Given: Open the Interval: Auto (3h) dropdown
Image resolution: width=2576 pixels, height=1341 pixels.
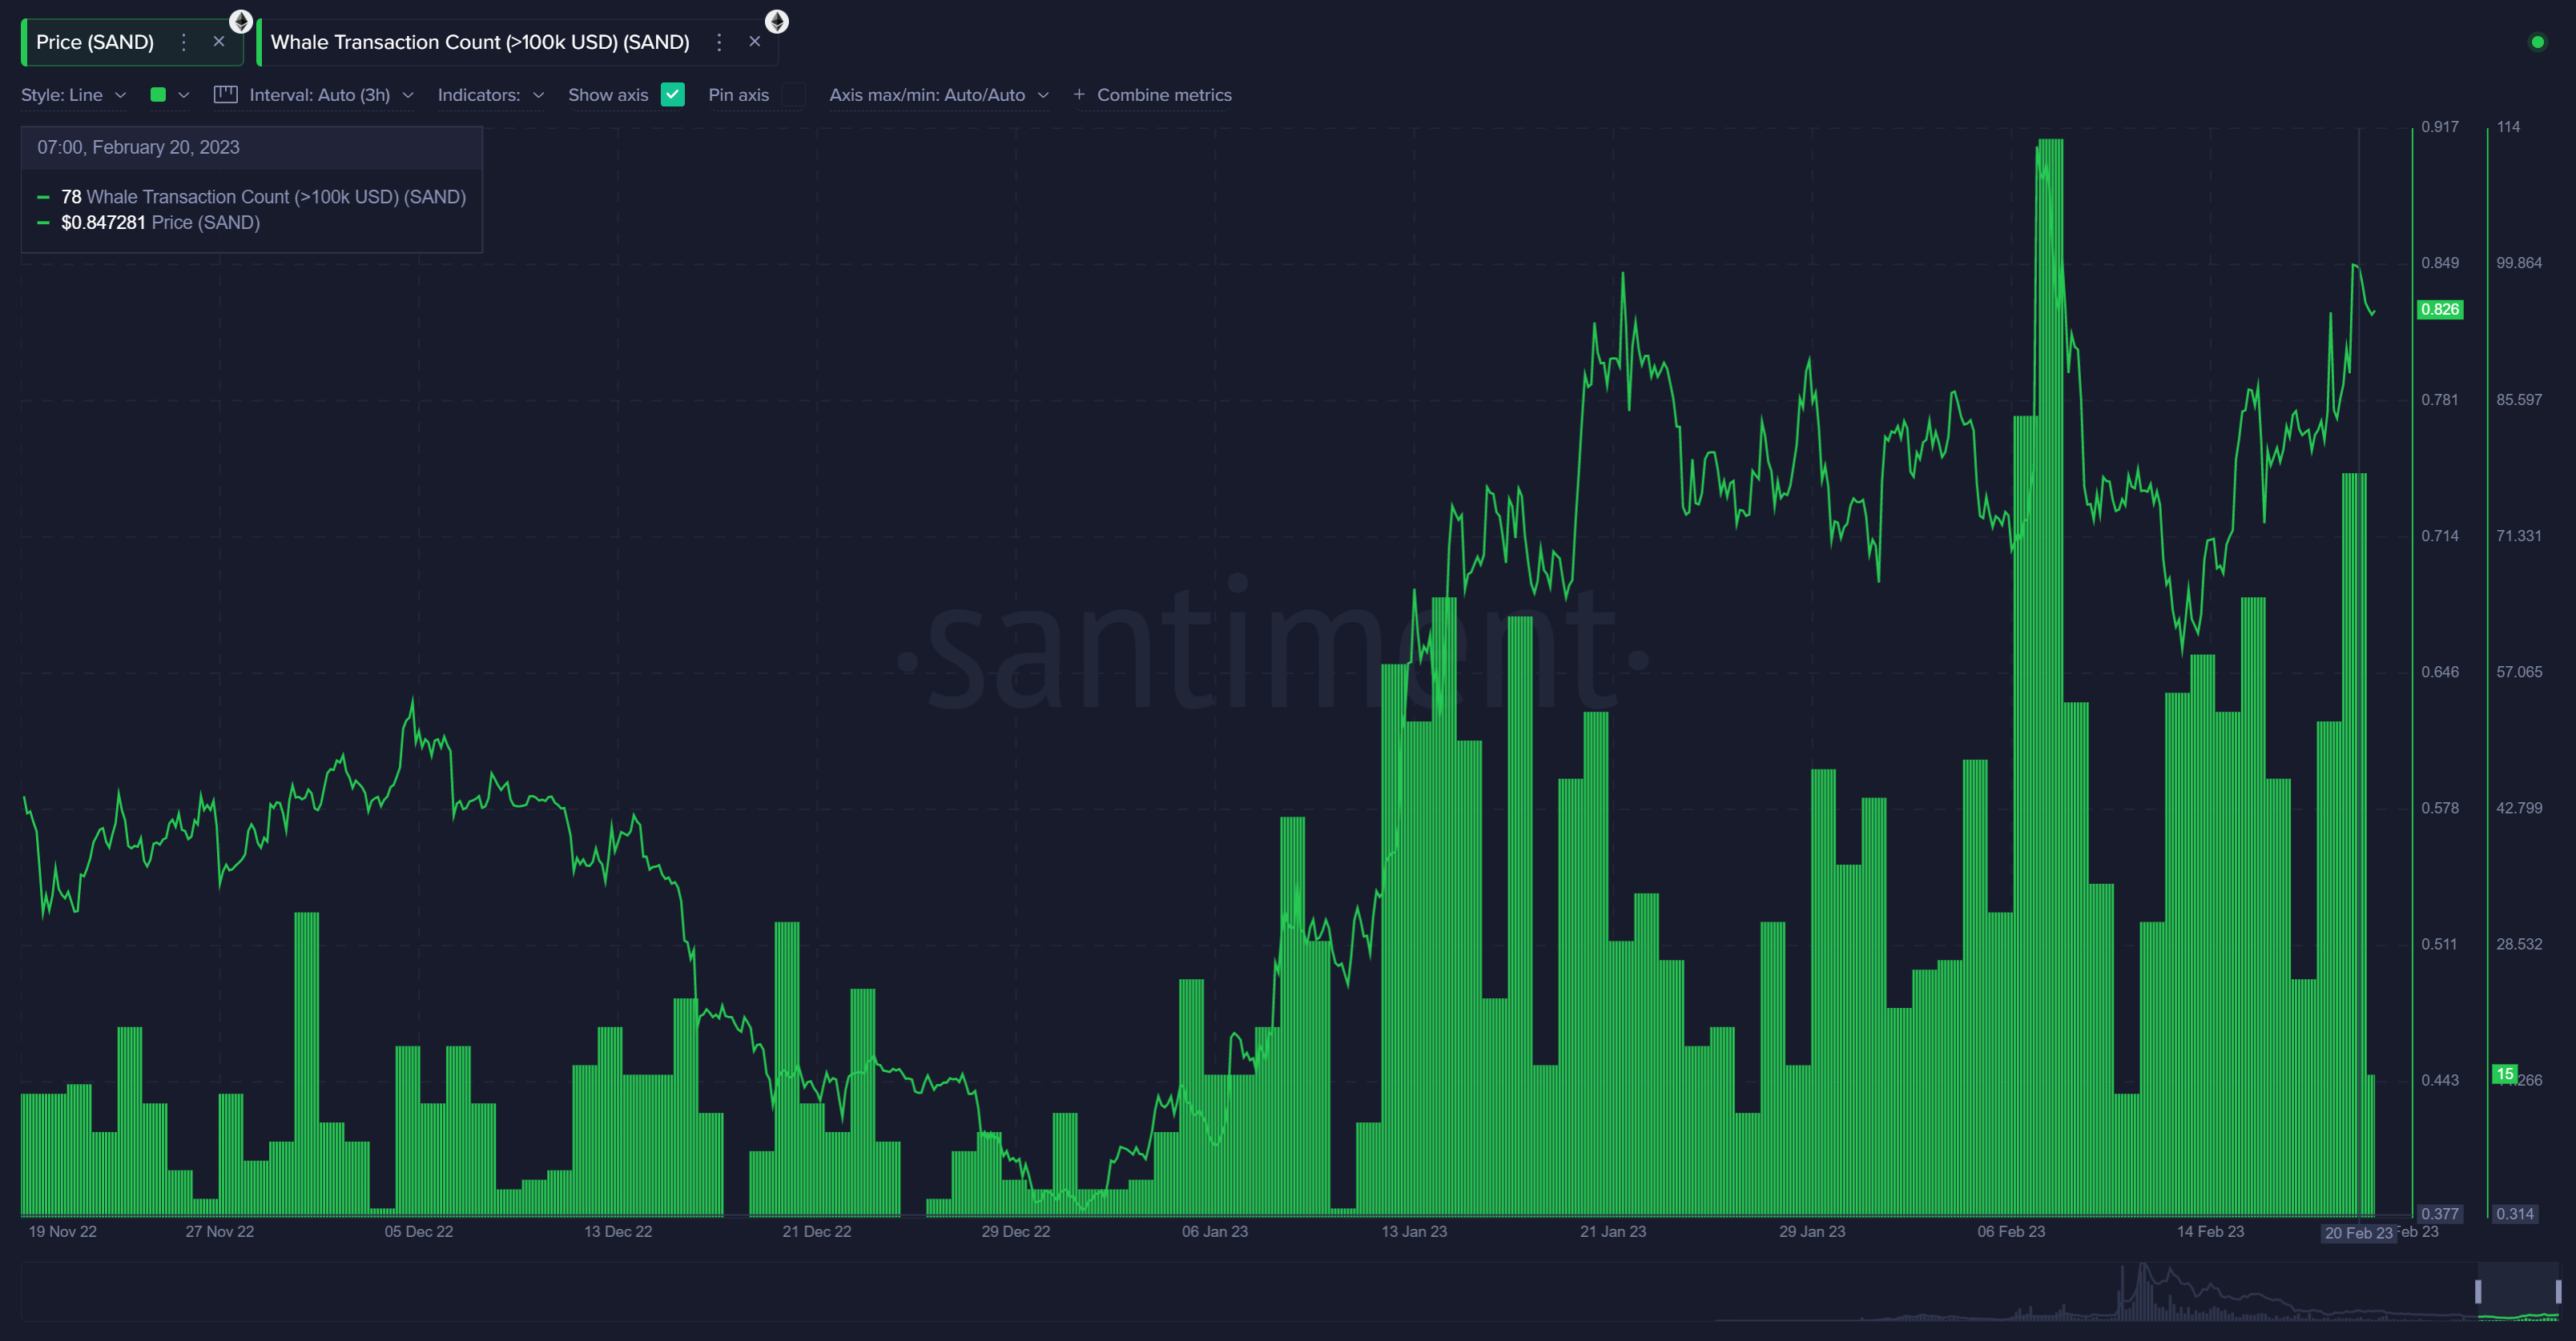Looking at the screenshot, I should pos(331,95).
